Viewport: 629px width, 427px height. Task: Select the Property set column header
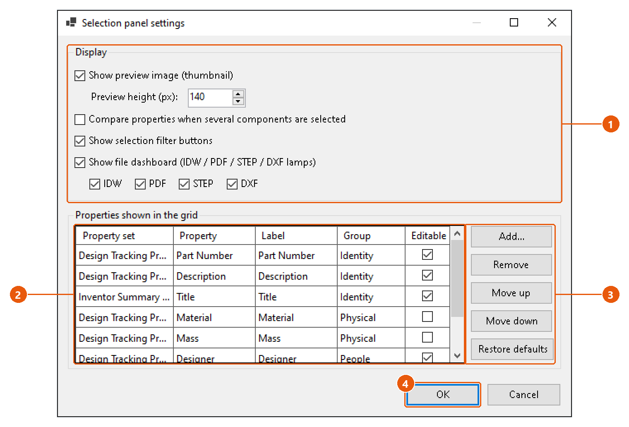(125, 236)
